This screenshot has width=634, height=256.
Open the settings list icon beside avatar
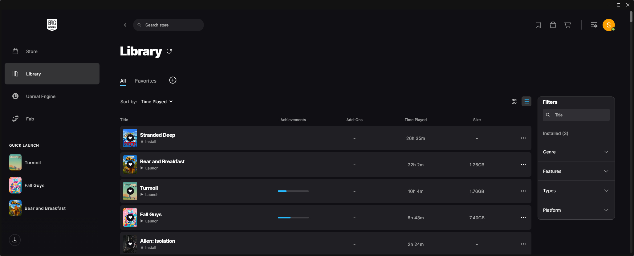[x=594, y=25]
